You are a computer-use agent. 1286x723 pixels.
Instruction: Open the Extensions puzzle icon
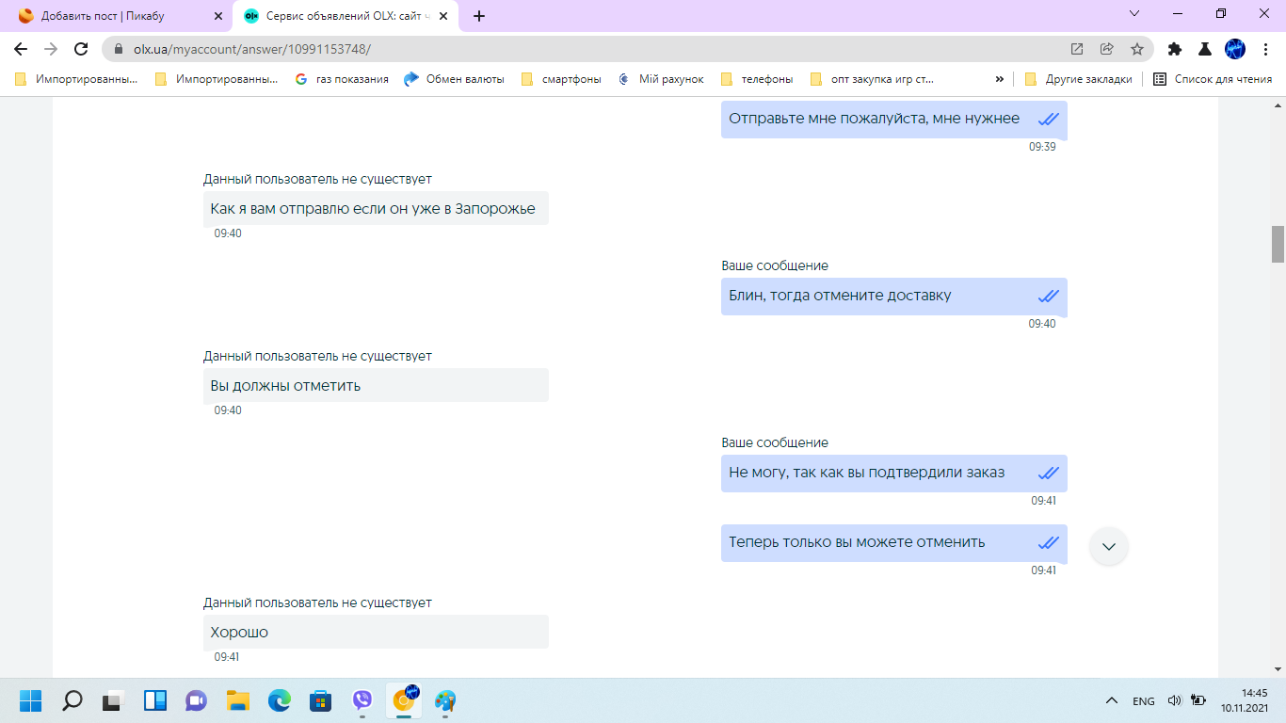1174,49
